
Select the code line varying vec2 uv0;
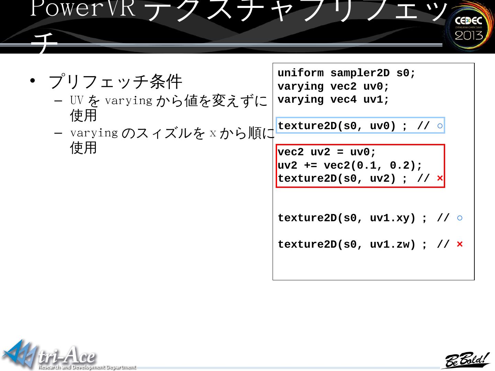pos(333,87)
